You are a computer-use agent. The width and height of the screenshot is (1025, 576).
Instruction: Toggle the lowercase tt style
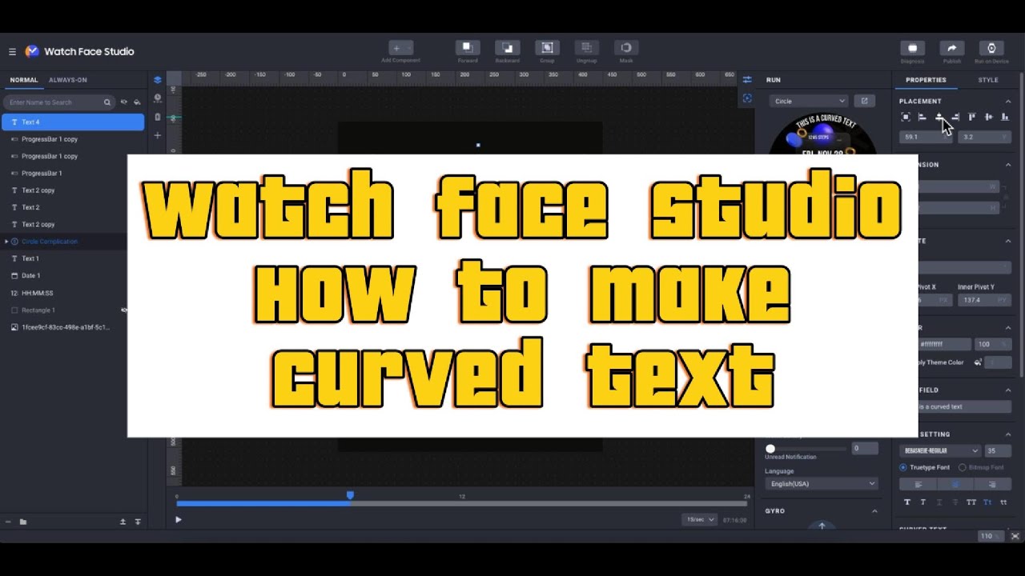click(1003, 502)
